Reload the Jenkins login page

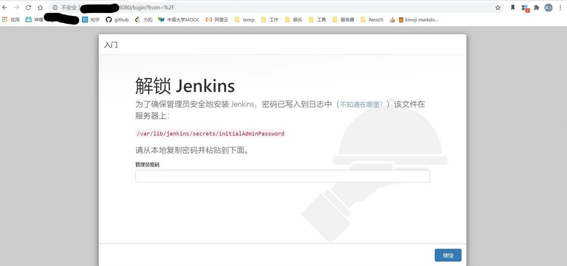[x=28, y=8]
